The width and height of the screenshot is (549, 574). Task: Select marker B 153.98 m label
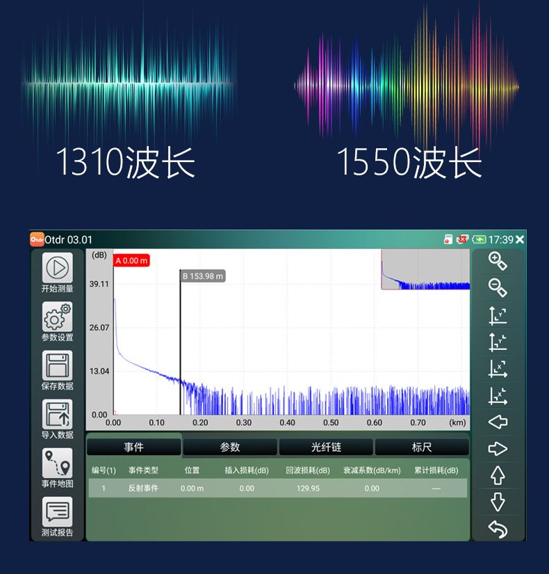click(x=203, y=276)
